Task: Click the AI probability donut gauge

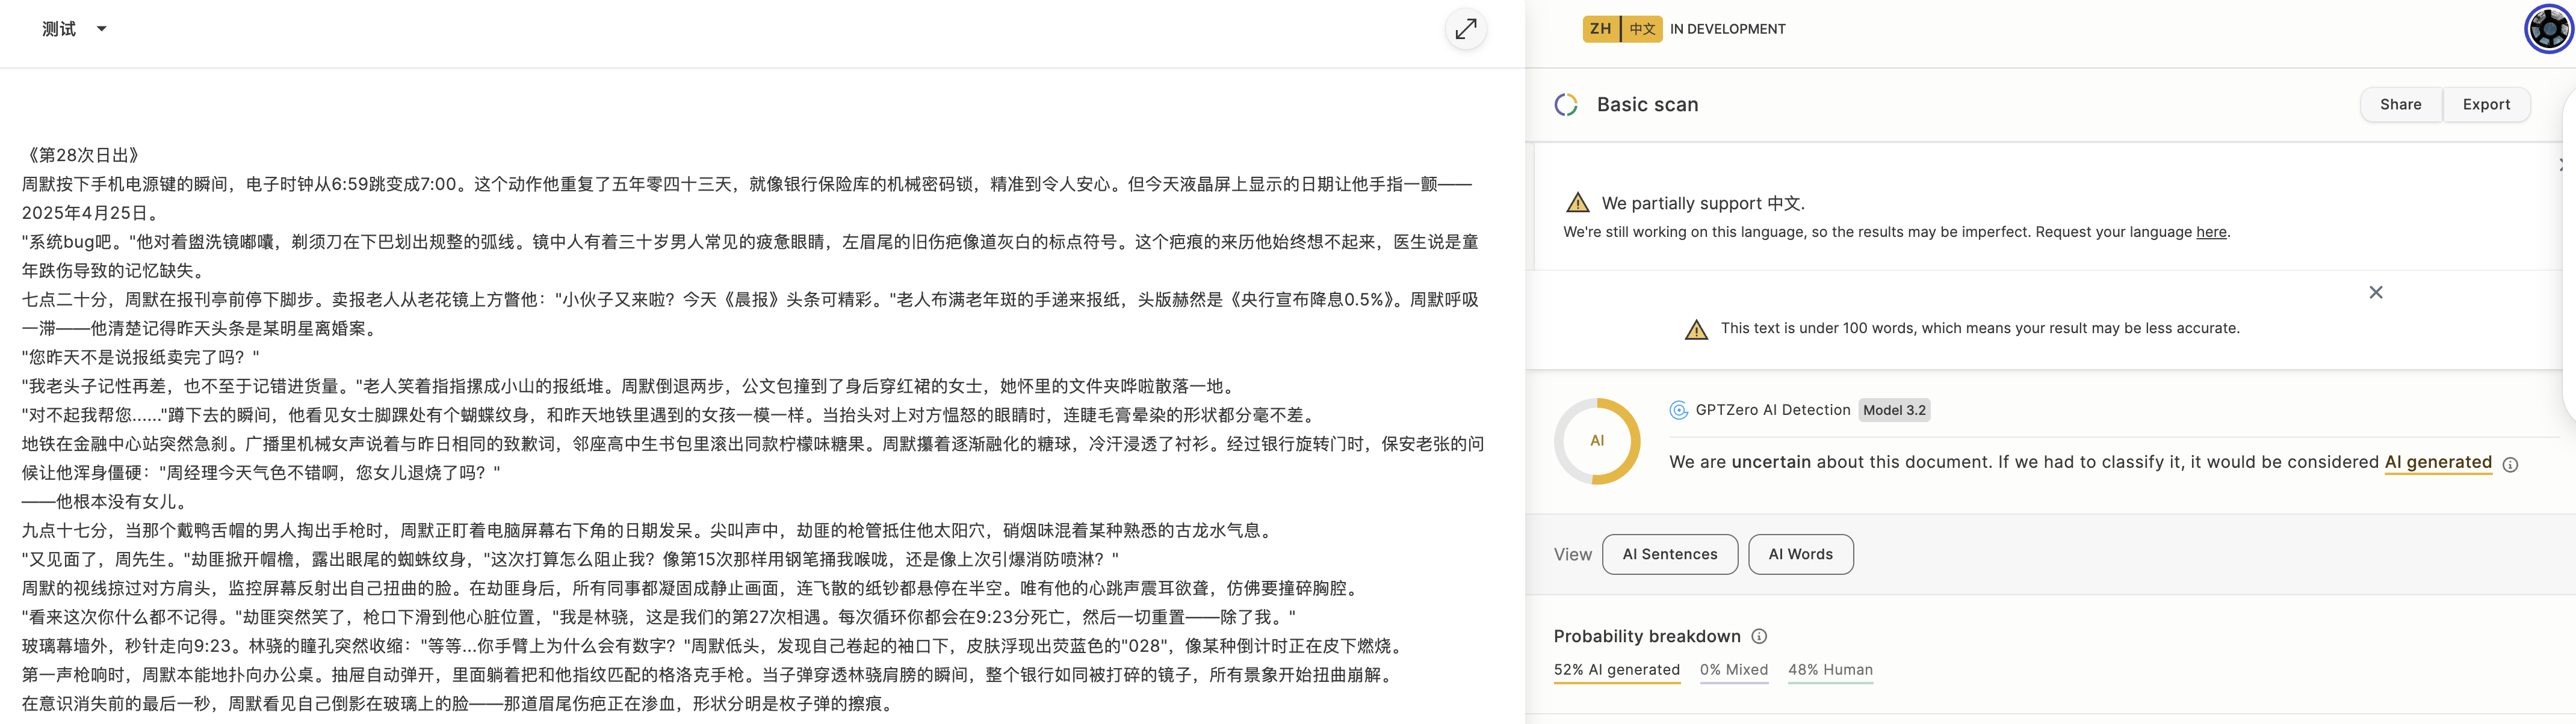Action: point(1596,441)
